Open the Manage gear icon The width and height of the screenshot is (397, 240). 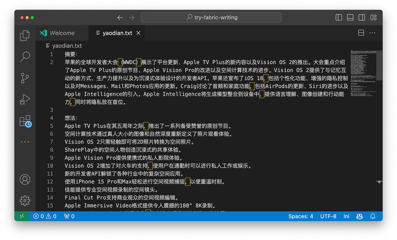pyautogui.click(x=25, y=201)
